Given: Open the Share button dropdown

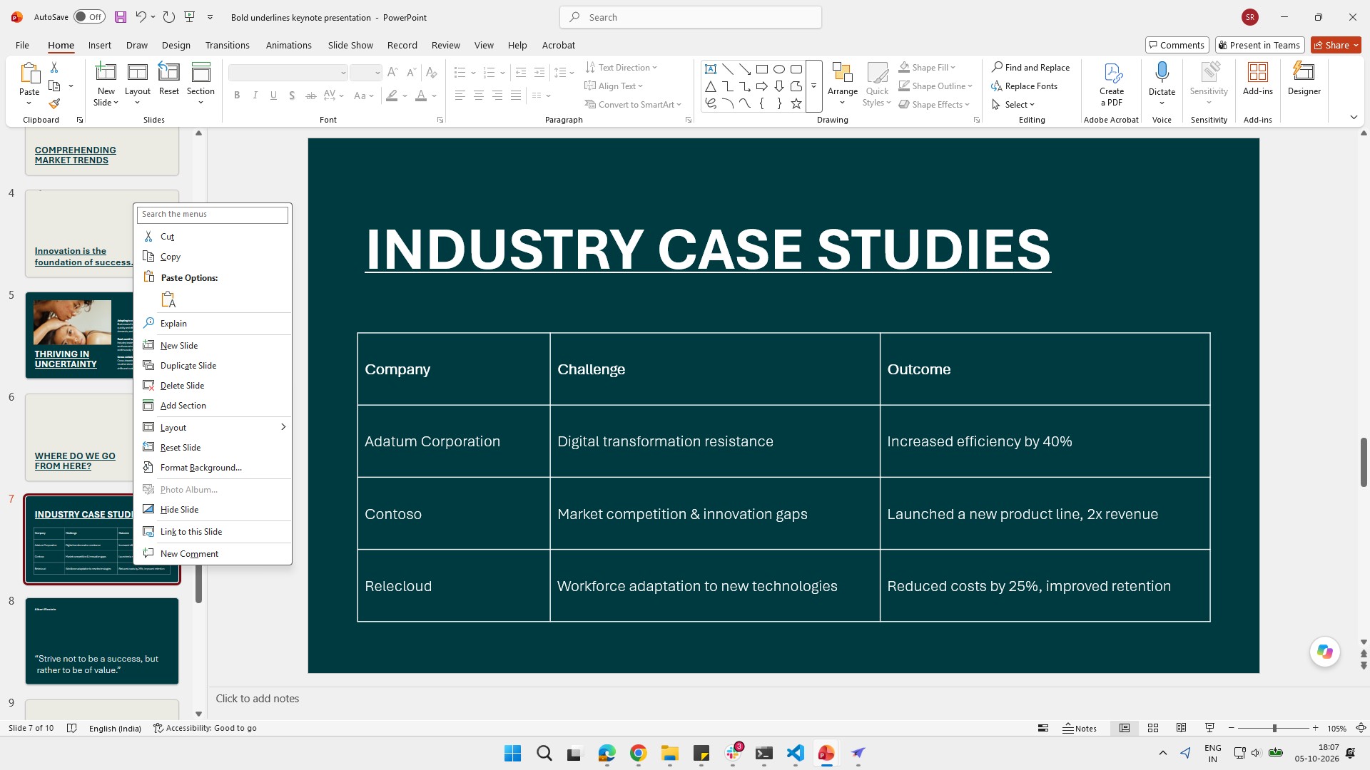Looking at the screenshot, I should tap(1356, 45).
